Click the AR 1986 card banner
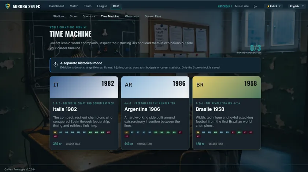Viewport: 308px width, 172px height. pos(155,87)
